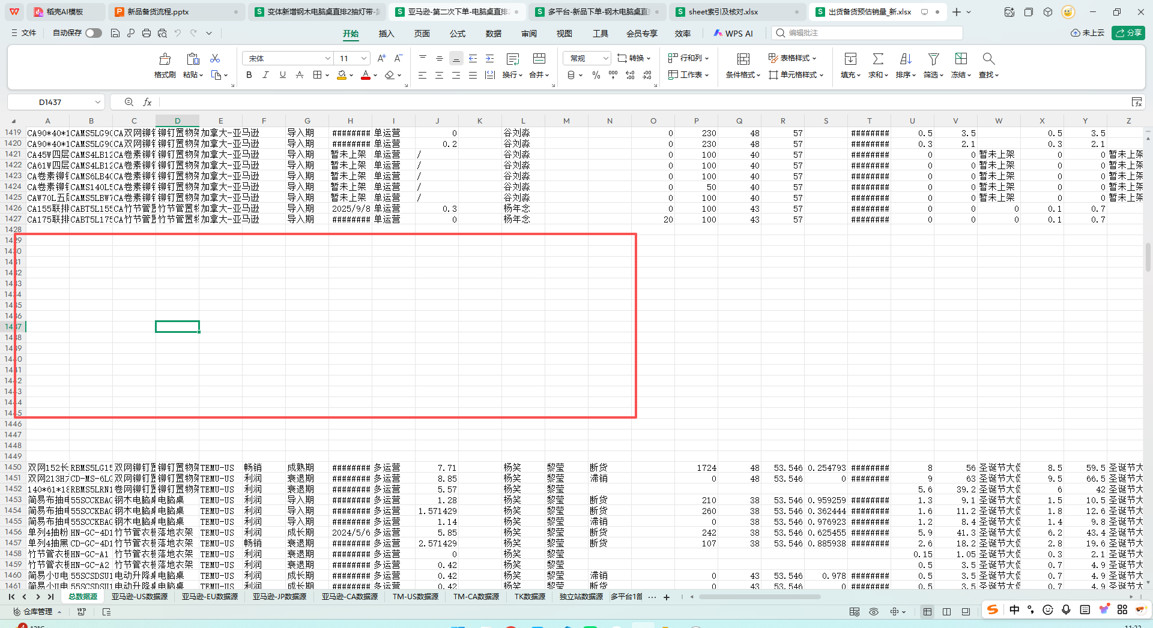
Task: Click the Sort (排序) icon
Action: (906, 59)
